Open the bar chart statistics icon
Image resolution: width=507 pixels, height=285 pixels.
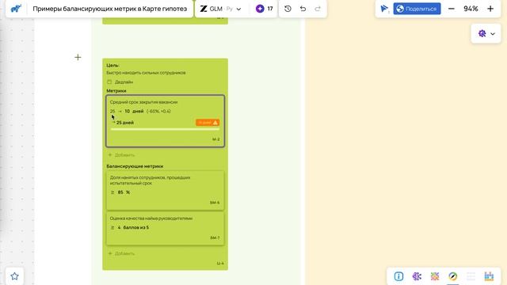[x=489, y=276]
